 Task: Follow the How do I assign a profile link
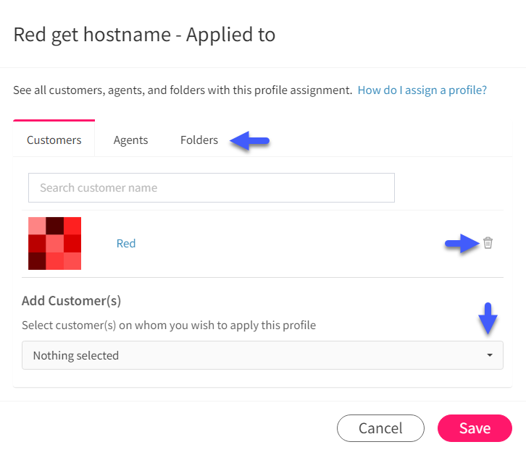[422, 90]
